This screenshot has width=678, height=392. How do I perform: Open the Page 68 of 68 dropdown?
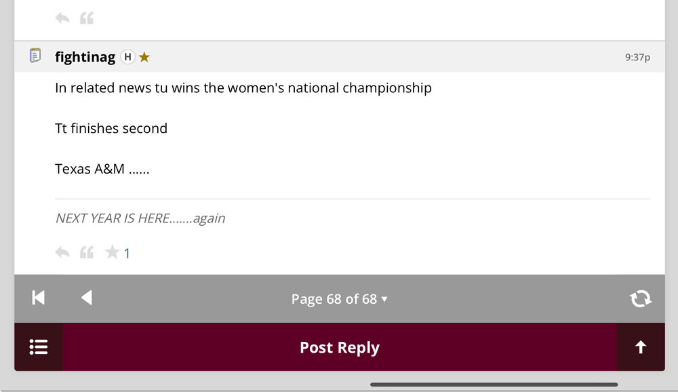click(x=339, y=299)
